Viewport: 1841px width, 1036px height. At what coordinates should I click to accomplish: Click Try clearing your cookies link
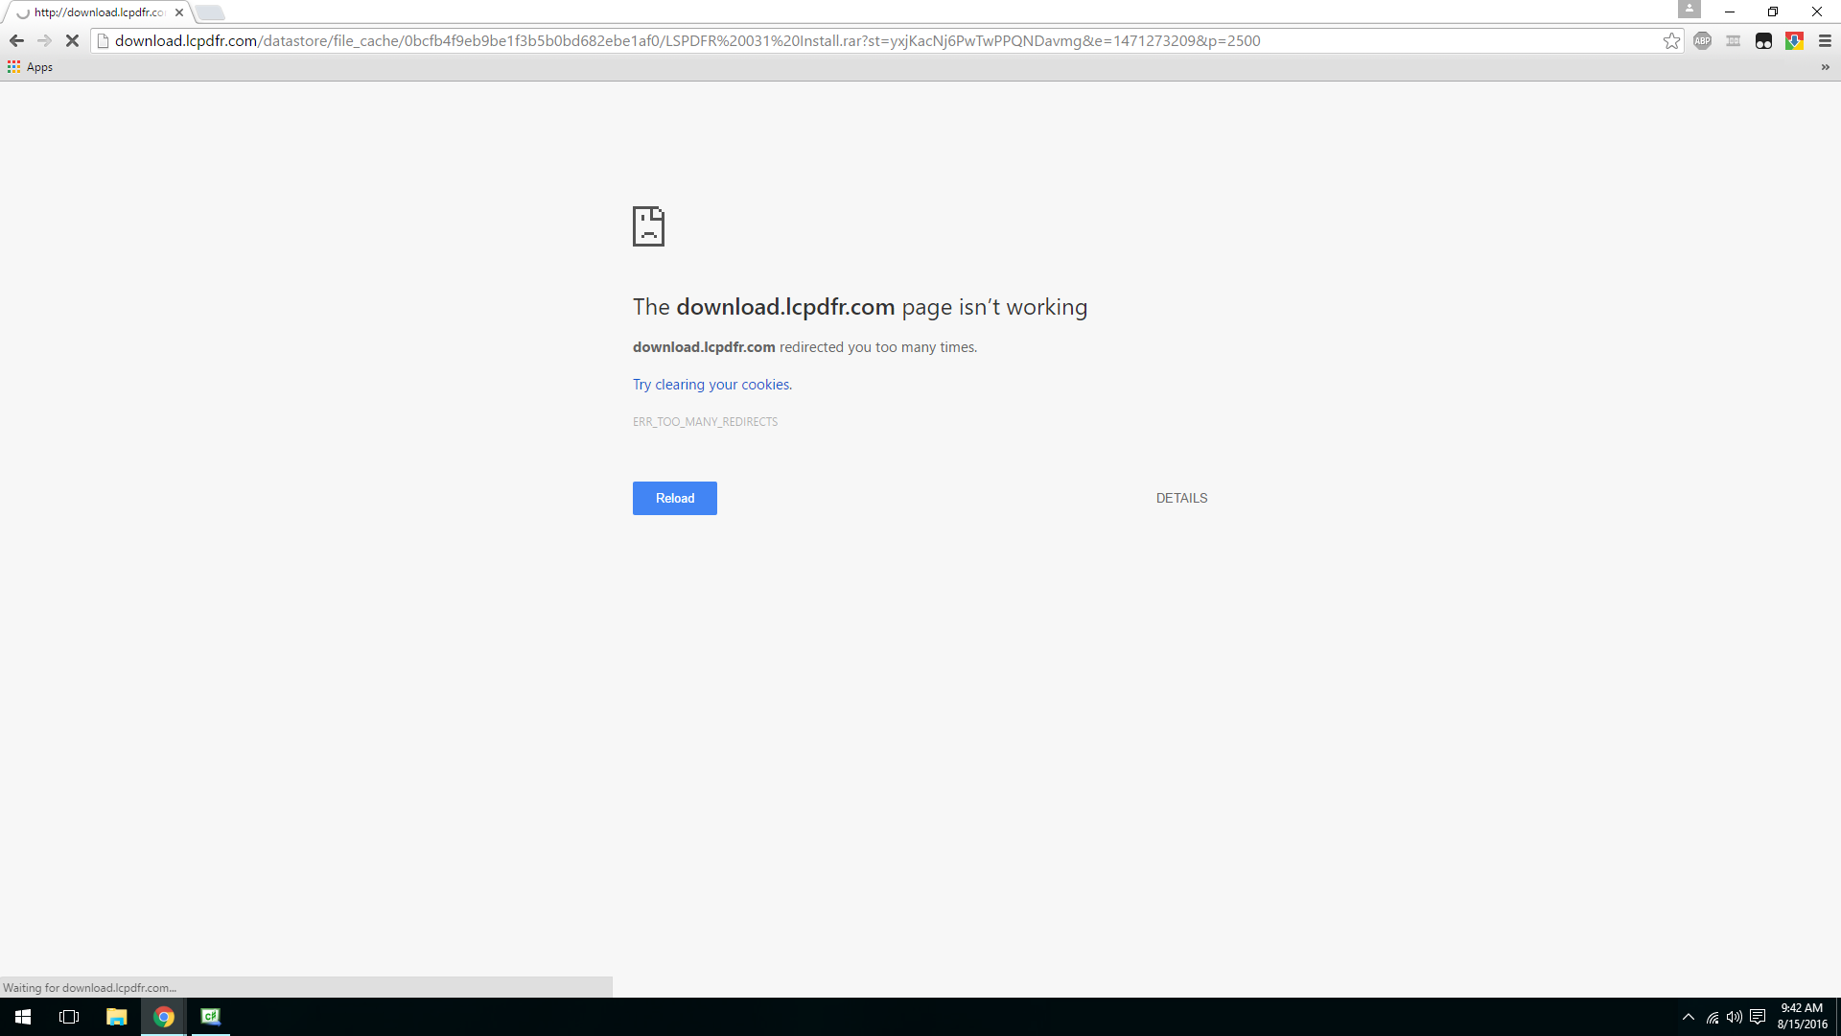[711, 385]
